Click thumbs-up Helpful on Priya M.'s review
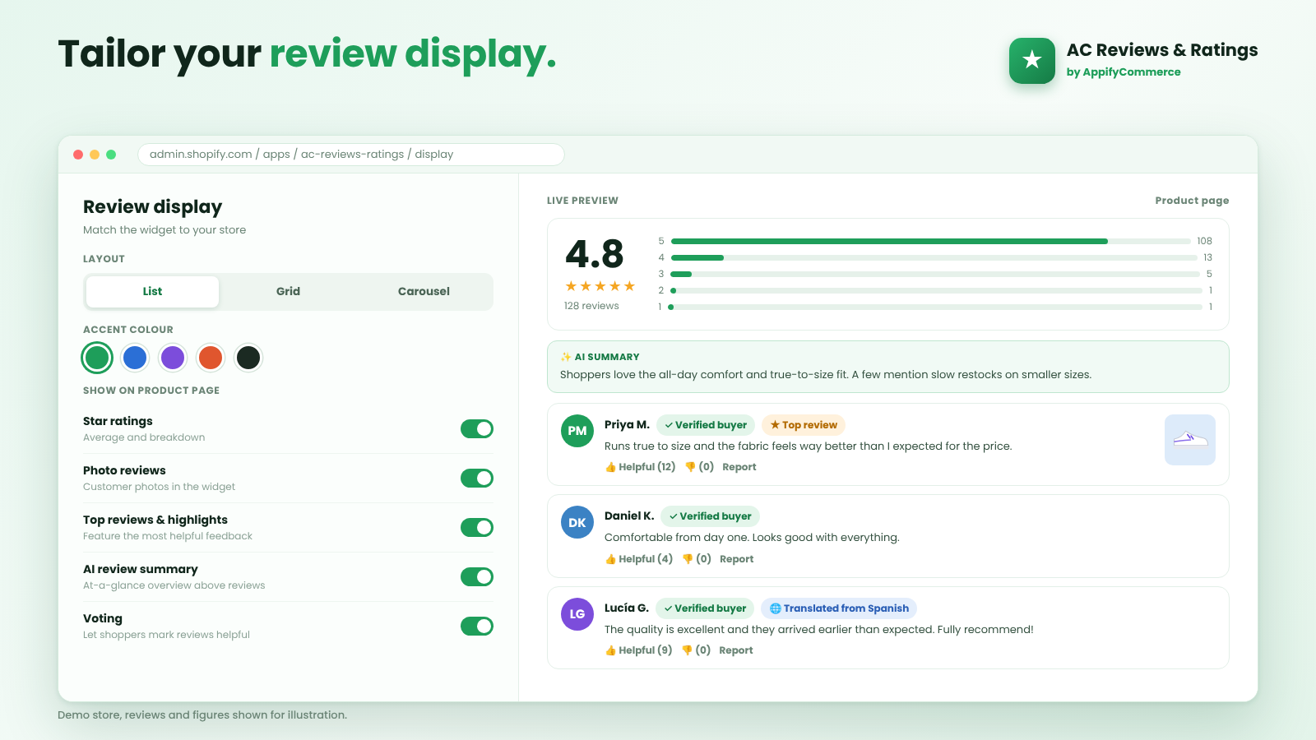The width and height of the screenshot is (1316, 740). click(x=640, y=467)
